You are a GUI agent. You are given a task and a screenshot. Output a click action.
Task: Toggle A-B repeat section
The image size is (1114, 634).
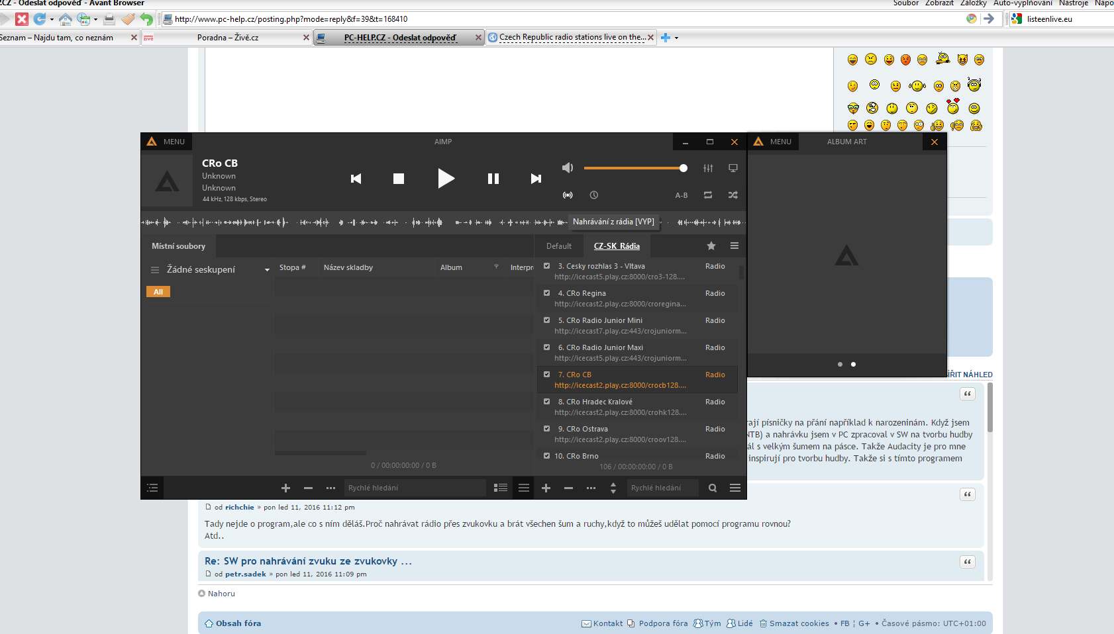click(x=682, y=195)
